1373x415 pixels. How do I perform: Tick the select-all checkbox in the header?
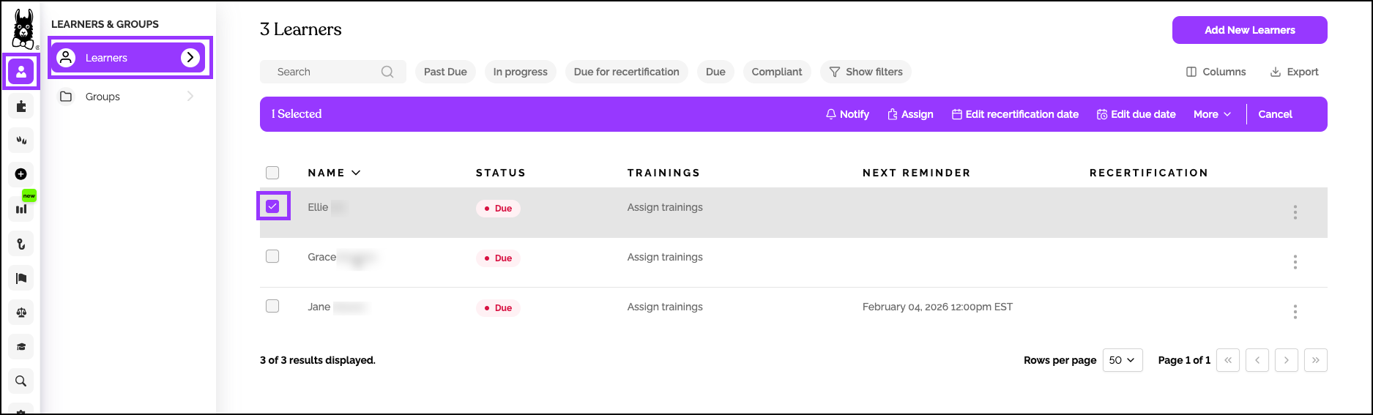[272, 173]
